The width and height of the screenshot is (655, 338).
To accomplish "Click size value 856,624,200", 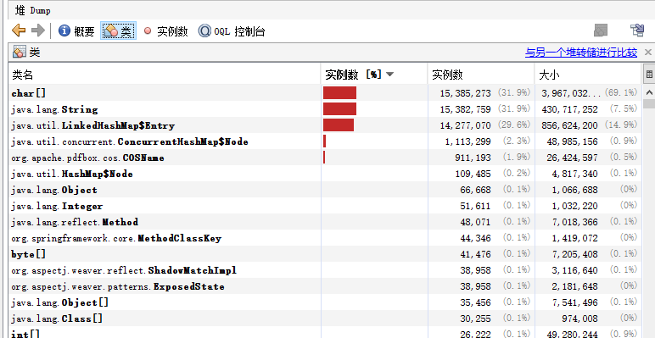I will pos(570,125).
